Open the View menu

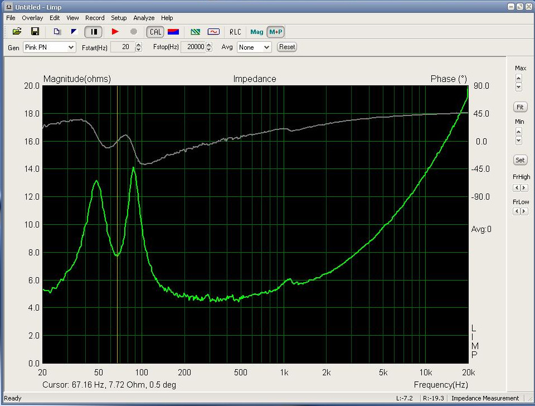coord(72,18)
